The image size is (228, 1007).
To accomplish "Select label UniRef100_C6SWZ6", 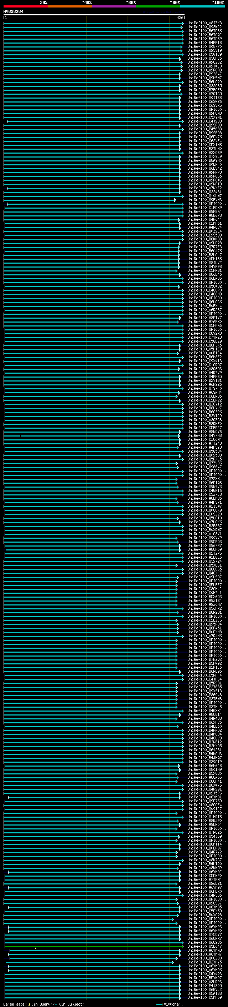I will coord(204,102).
